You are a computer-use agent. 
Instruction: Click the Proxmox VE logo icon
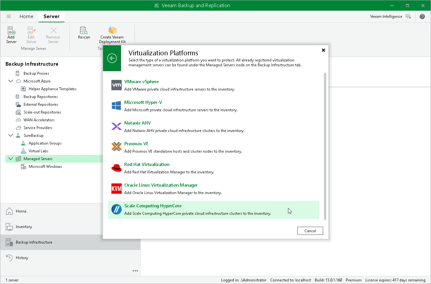(x=117, y=147)
